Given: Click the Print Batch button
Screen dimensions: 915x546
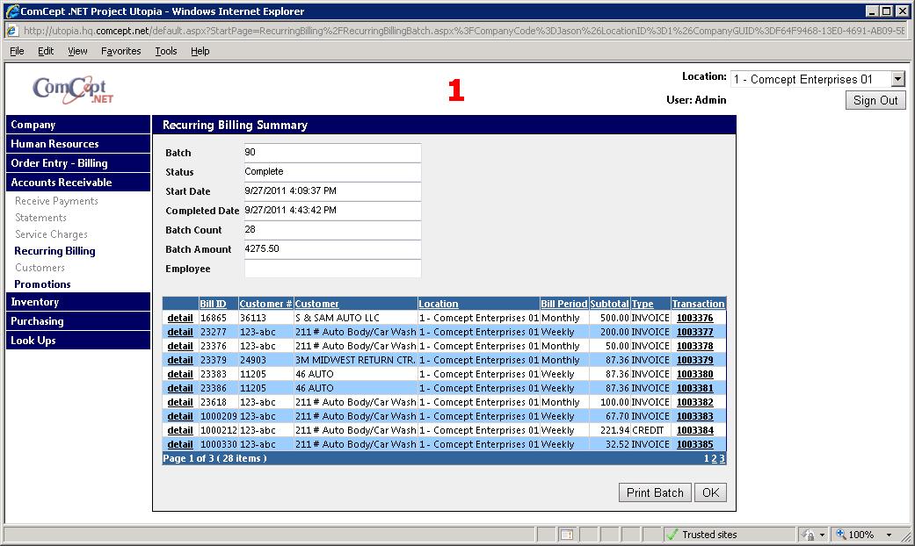Looking at the screenshot, I should coord(655,492).
